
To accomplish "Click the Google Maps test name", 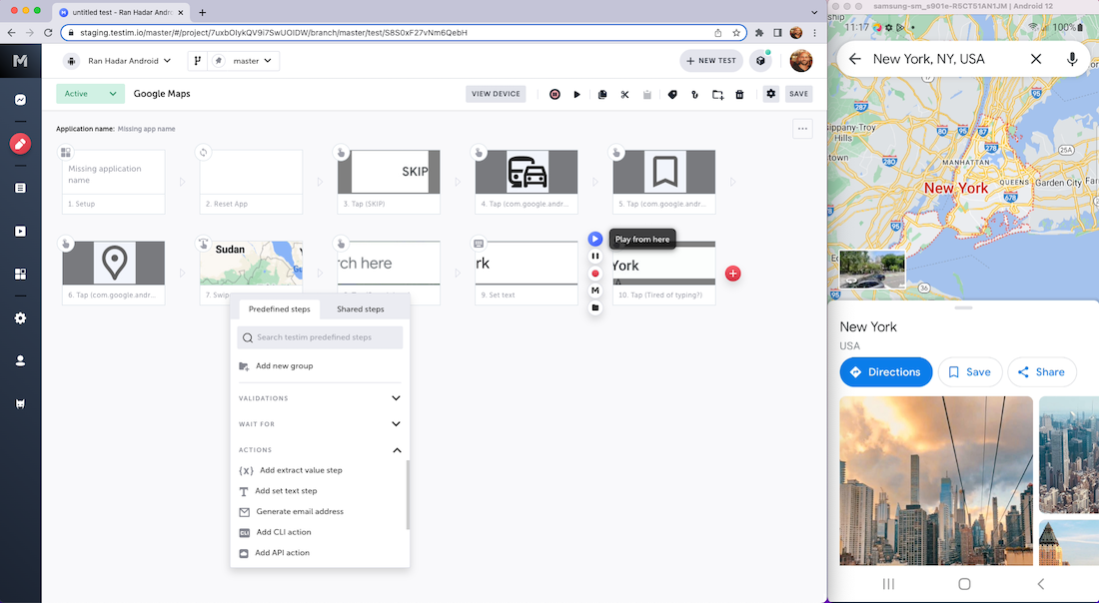I will coord(162,94).
